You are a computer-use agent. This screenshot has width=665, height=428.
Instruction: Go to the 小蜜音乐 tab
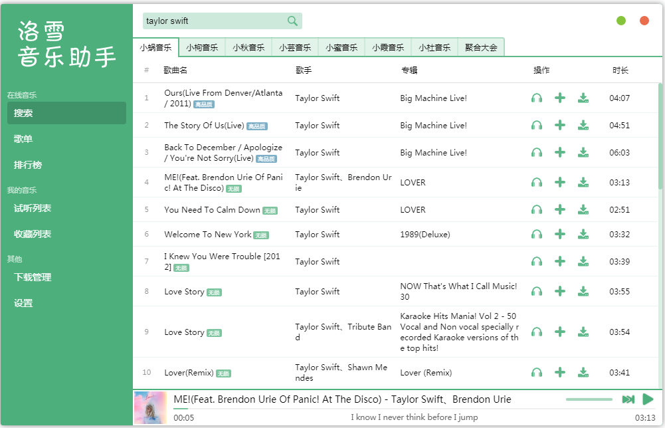coord(341,47)
